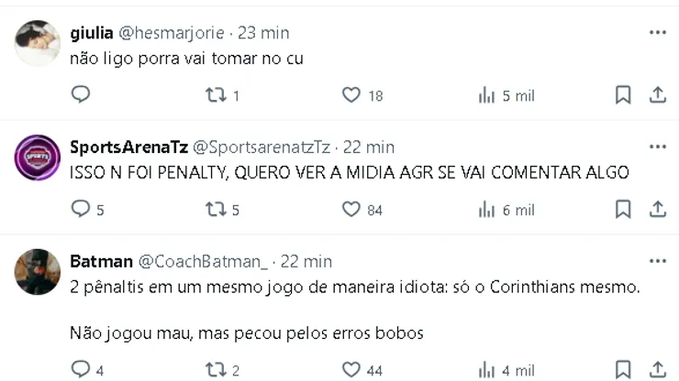679x381 pixels.
Task: Open more options on Batman's tweet
Action: 657,262
